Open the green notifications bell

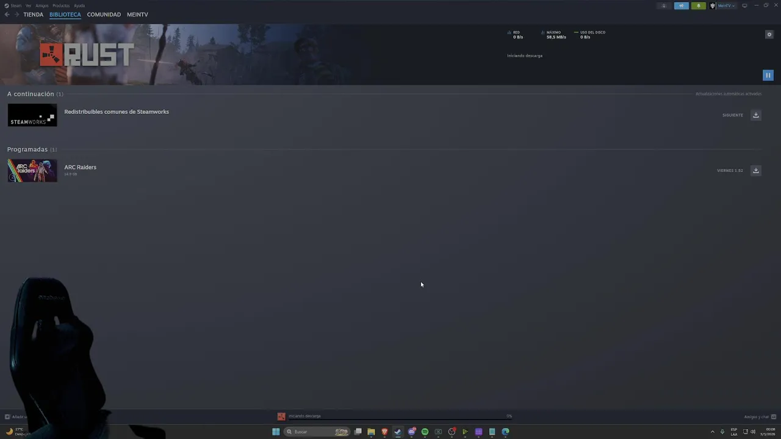[699, 5]
